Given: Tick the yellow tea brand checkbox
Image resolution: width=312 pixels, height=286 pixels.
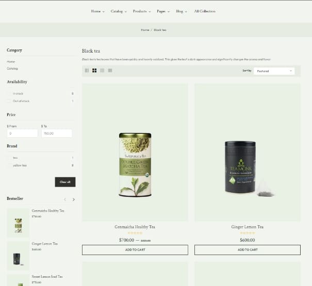Looking at the screenshot, I should 9,165.
